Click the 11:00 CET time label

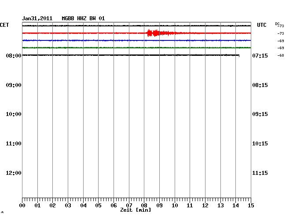(x=14, y=144)
